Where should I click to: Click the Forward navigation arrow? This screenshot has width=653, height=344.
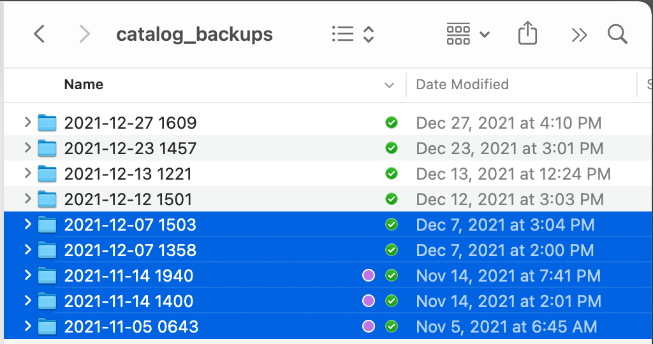point(84,34)
